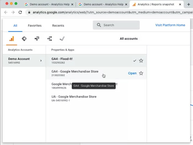The image size is (193, 145).
Task: Click the lock icon in address bar
Action: 29,12
